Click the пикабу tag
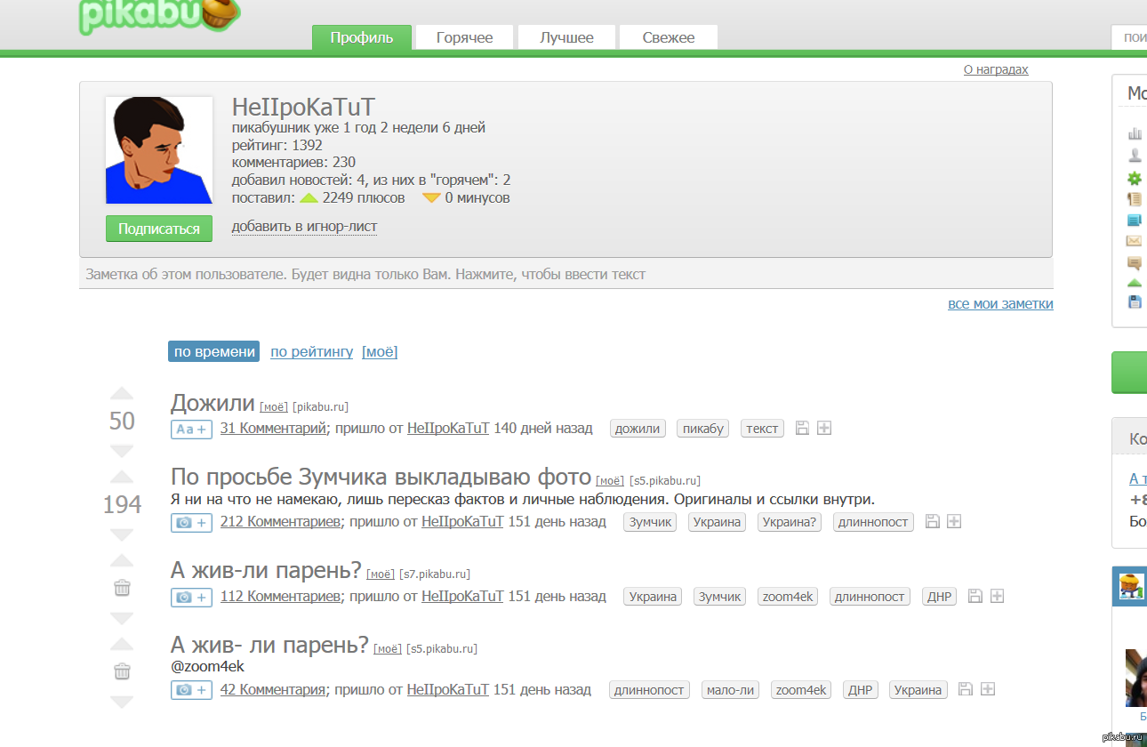 [x=702, y=429]
